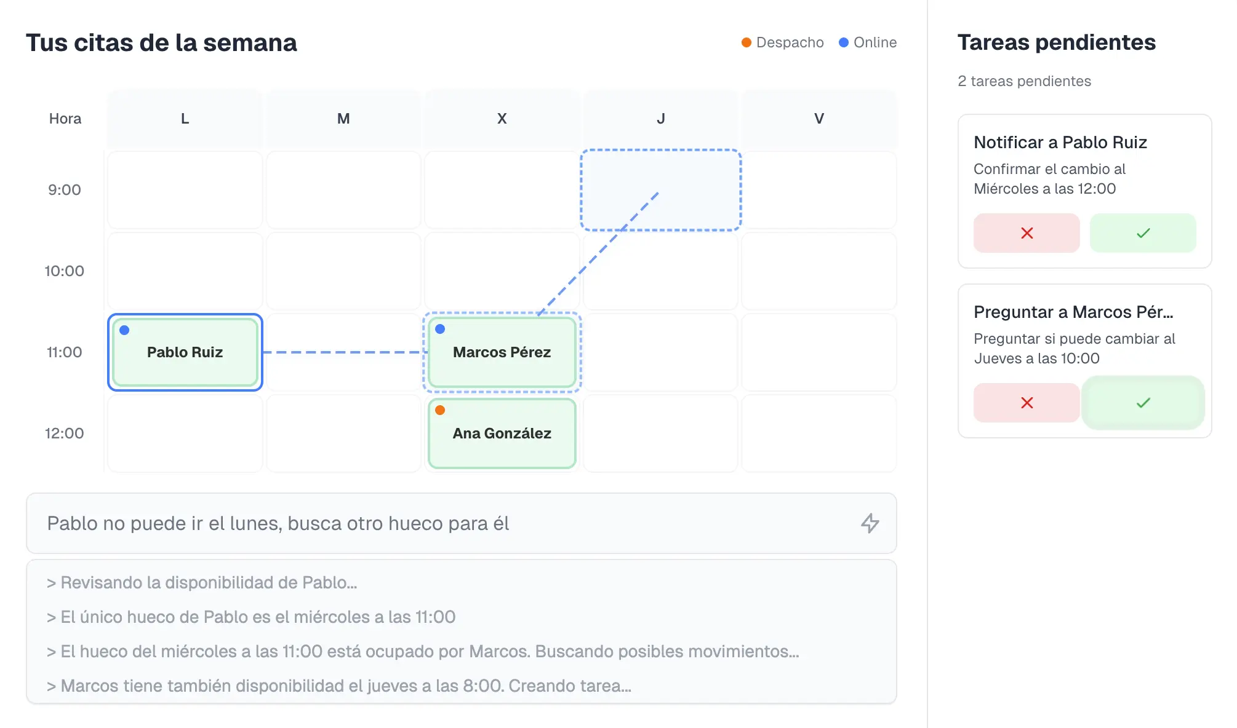Click the red X icon on the Pablo Ruiz task
Viewport: 1237px width, 728px height.
pos(1026,233)
